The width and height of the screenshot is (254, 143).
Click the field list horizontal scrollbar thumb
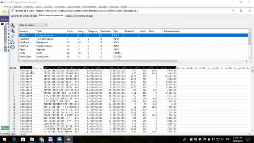pos(100,61)
